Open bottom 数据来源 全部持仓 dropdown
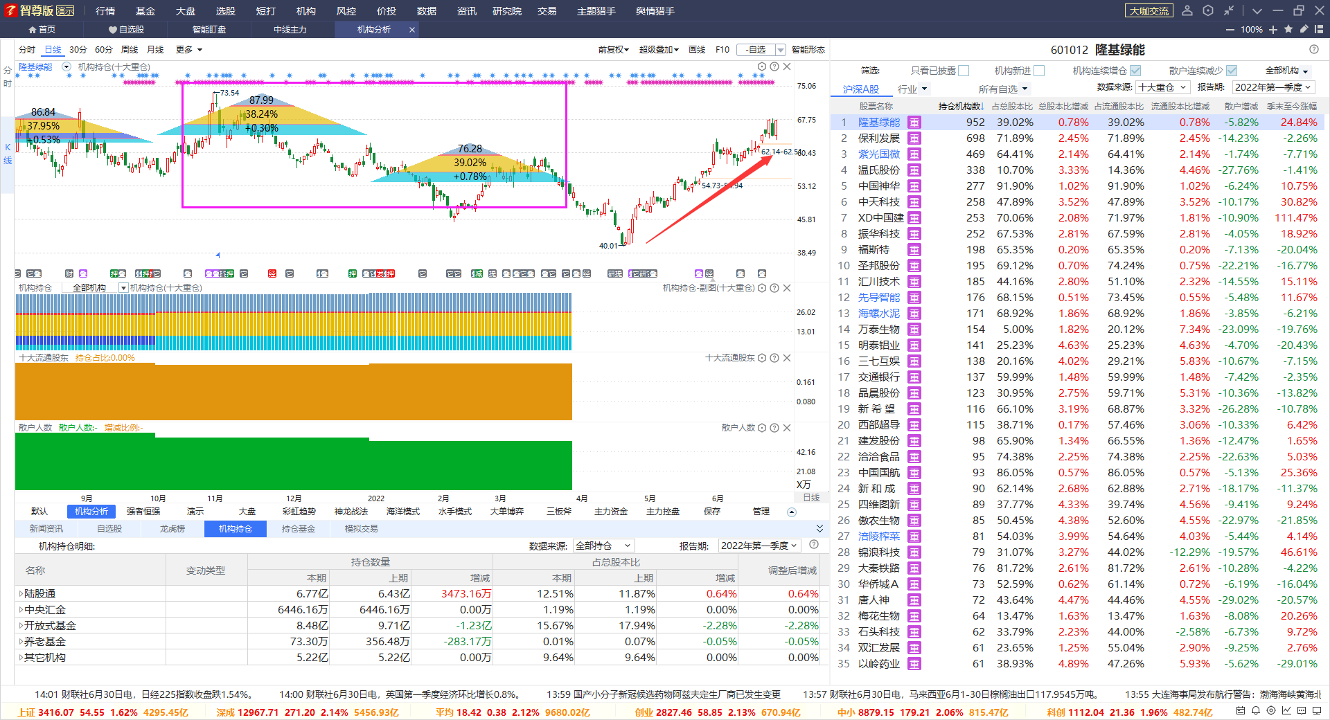This screenshot has width=1330, height=720. 605,546
